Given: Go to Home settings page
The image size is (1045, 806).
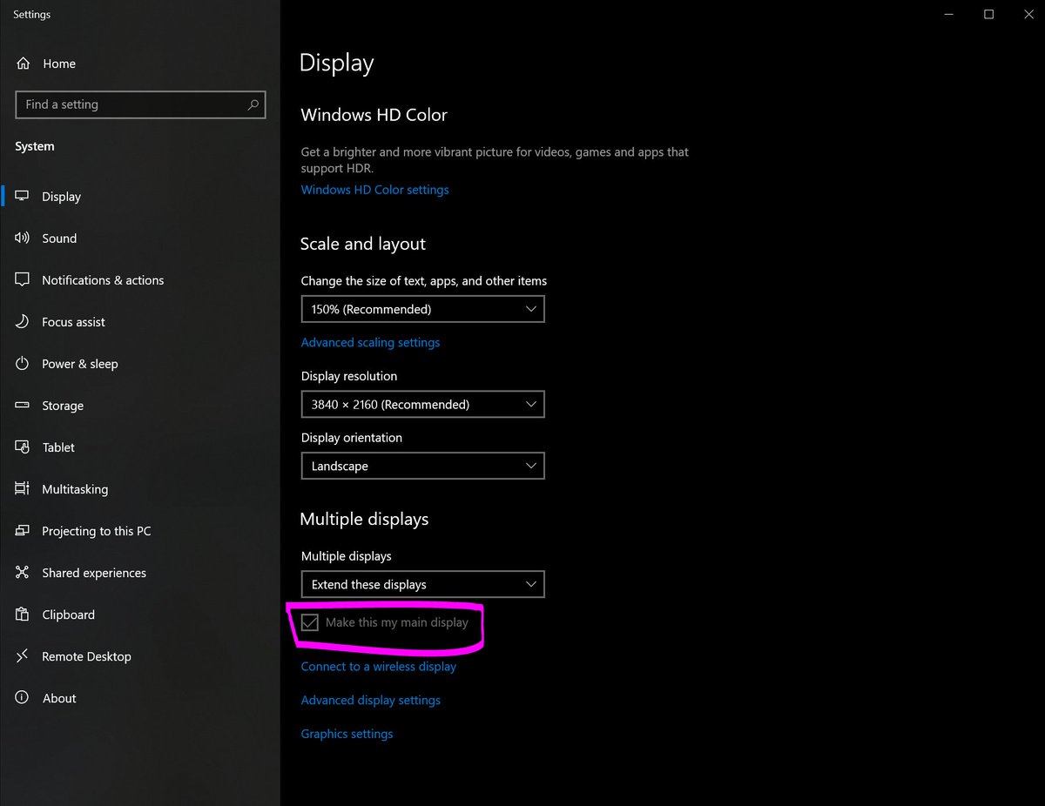Looking at the screenshot, I should click(x=58, y=64).
